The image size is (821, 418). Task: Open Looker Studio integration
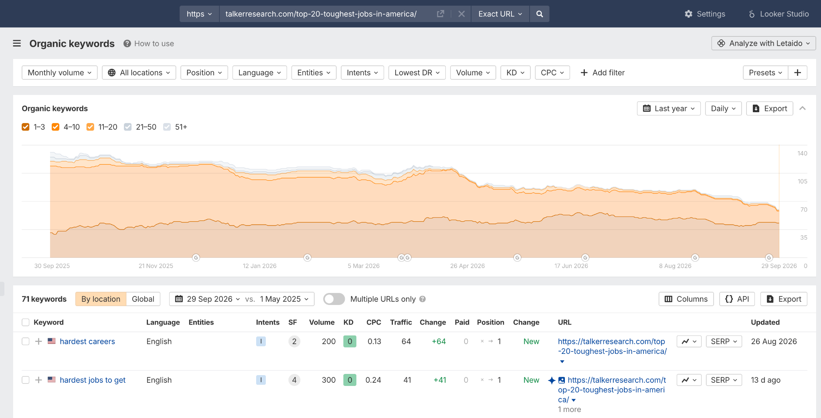[779, 14]
